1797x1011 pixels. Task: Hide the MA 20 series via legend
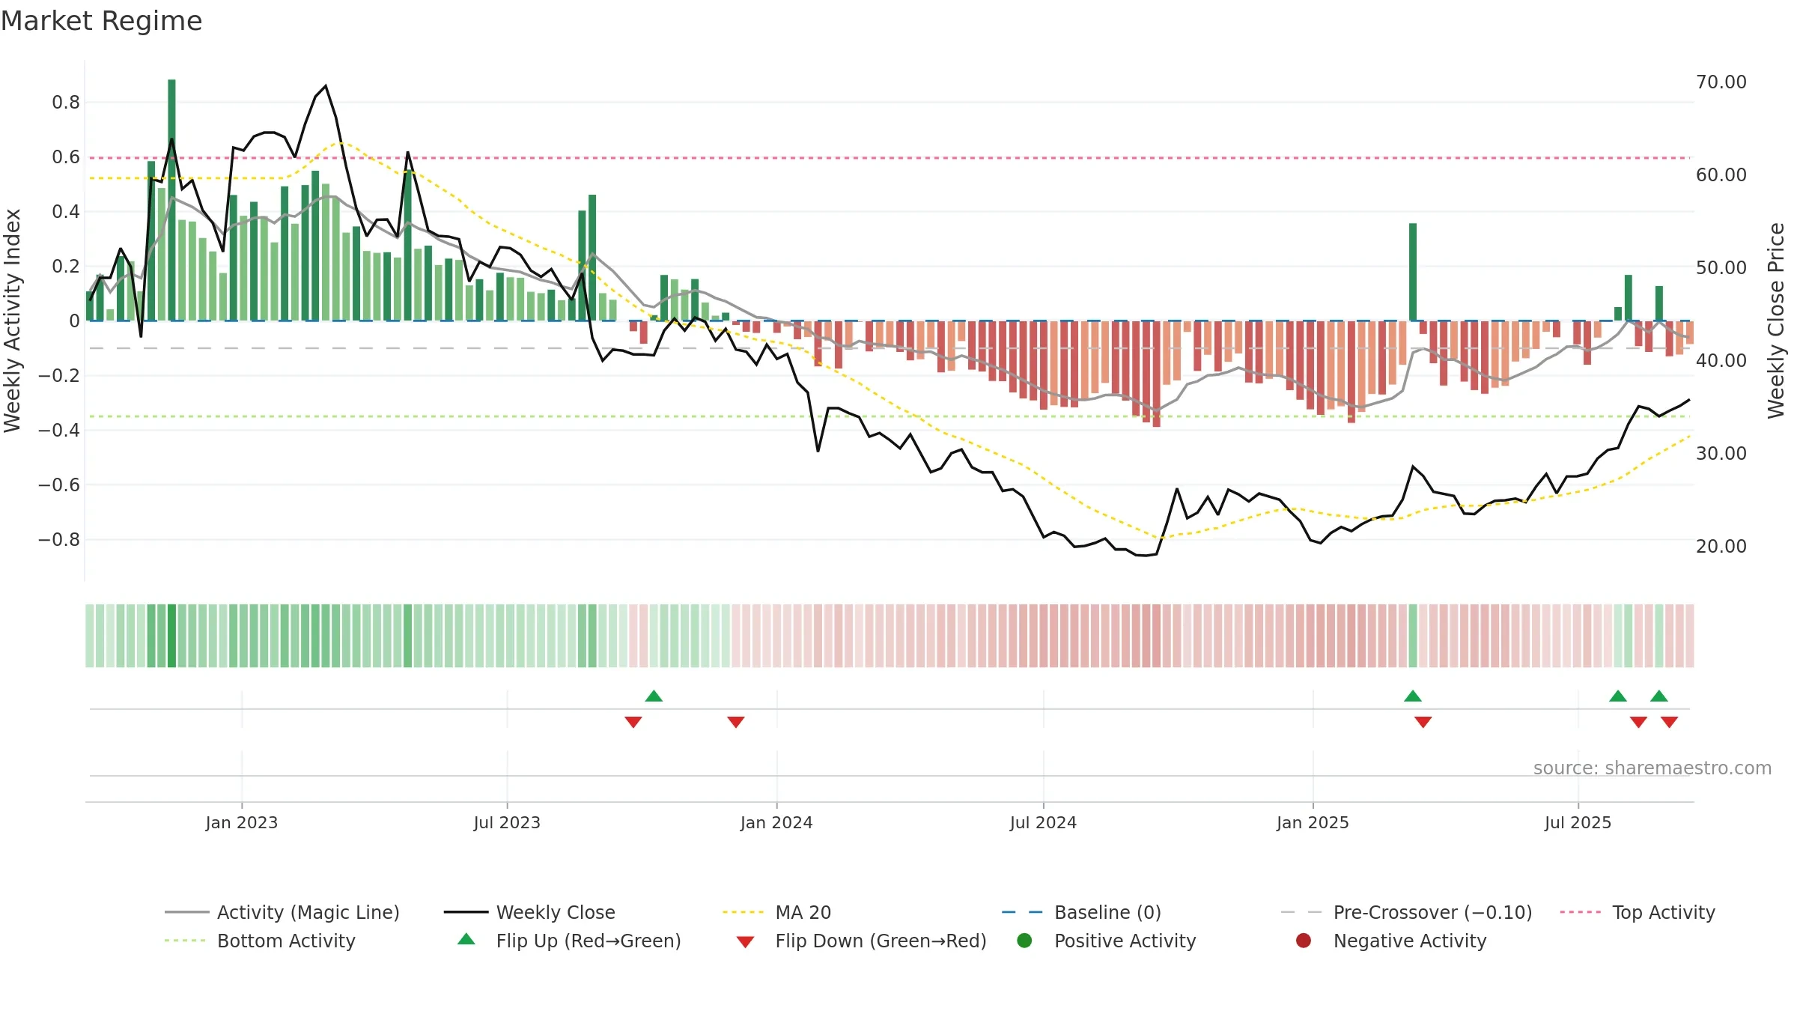click(x=777, y=912)
